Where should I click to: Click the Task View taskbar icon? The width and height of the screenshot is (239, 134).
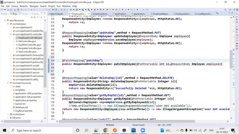(87, 130)
